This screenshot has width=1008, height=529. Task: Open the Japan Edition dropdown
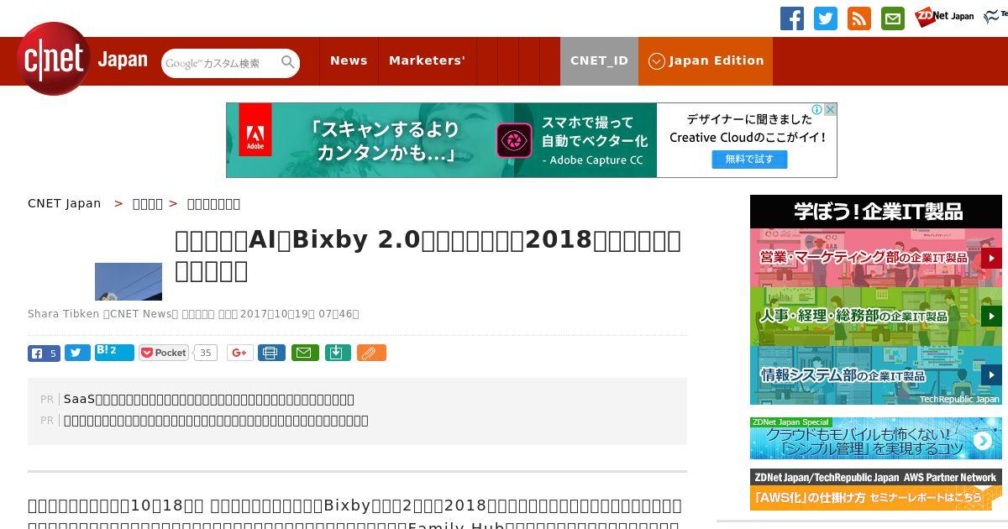pyautogui.click(x=706, y=61)
